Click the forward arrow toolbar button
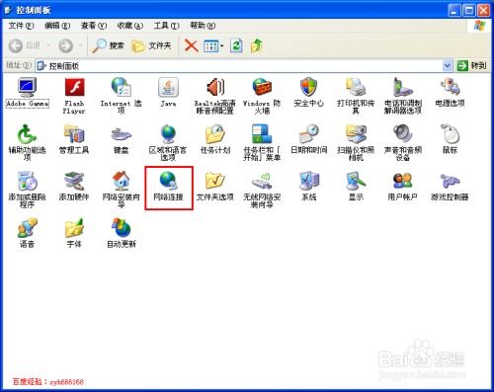 pyautogui.click(x=65, y=45)
